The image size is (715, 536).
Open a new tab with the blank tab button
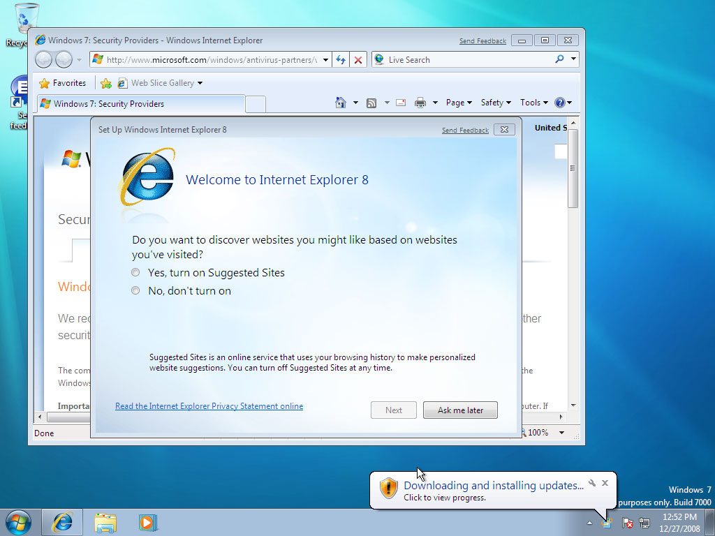(x=256, y=105)
